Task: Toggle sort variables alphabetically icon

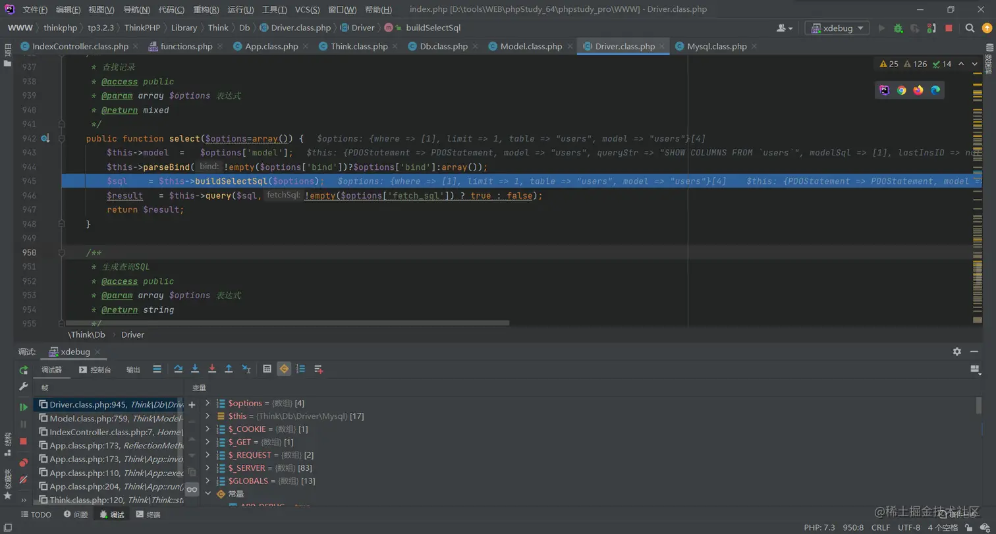Action: 301,369
